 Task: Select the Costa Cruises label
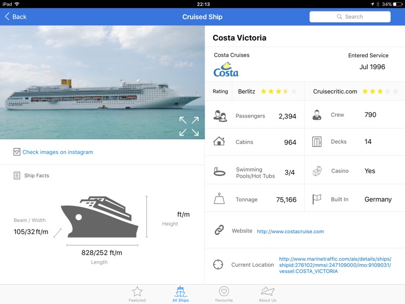[x=232, y=55]
